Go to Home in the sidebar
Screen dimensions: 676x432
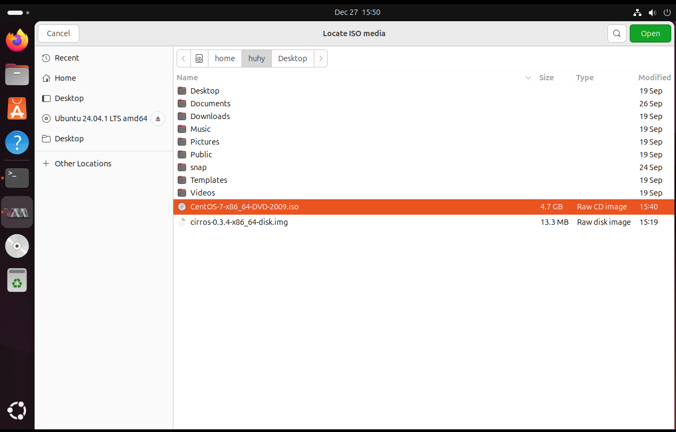(104, 78)
